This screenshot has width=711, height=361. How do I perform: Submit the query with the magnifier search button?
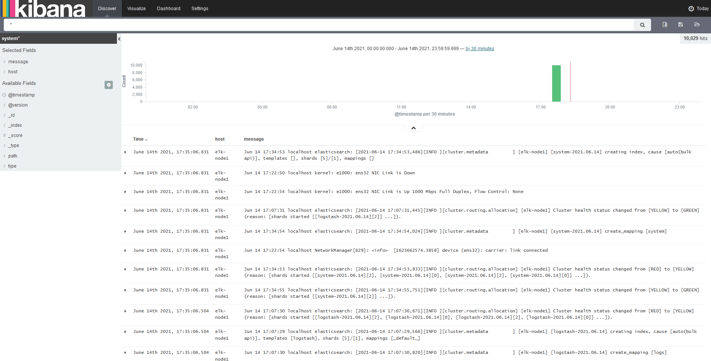(x=642, y=25)
